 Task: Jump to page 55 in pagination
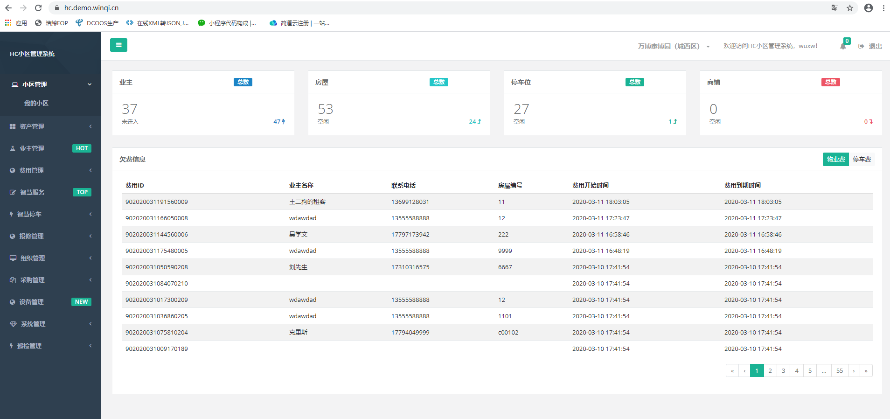coord(840,371)
